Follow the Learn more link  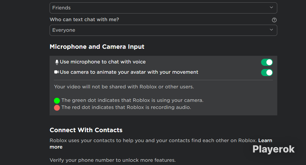[265, 140]
